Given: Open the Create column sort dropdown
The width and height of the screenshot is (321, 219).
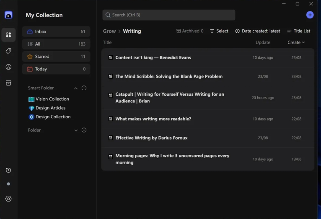Looking at the screenshot, I should click(x=296, y=42).
